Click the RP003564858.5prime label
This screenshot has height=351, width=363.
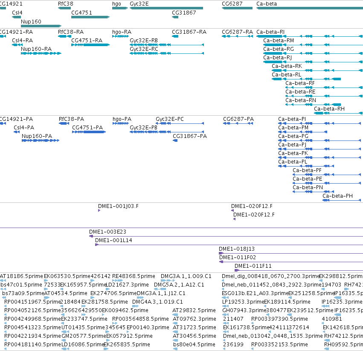[x=140, y=319]
